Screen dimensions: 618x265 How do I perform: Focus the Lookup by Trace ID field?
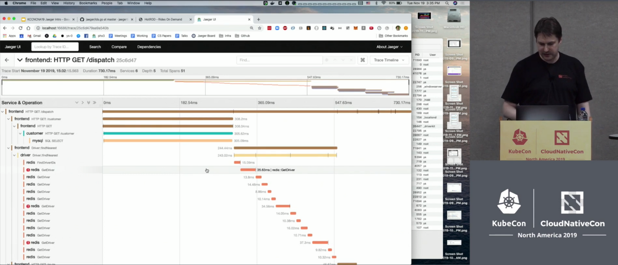pyautogui.click(x=55, y=47)
